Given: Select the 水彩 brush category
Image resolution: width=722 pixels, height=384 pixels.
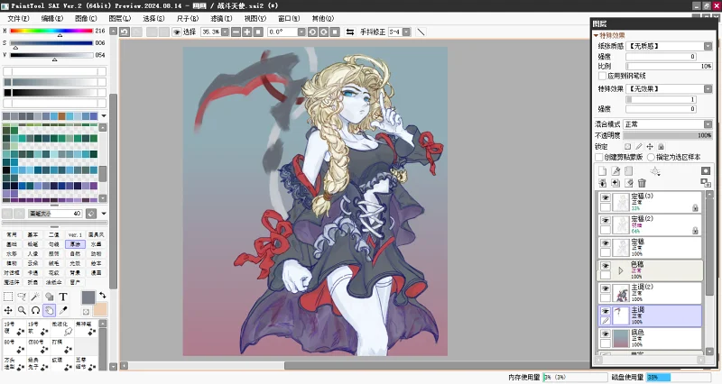Looking at the screenshot, I should click(x=12, y=253).
